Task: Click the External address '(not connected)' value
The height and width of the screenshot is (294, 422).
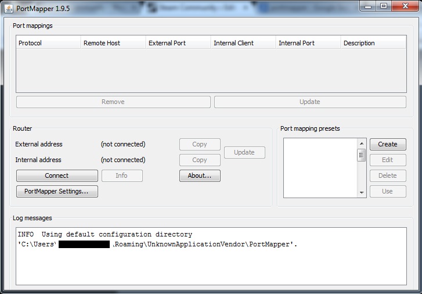Action: click(x=123, y=145)
